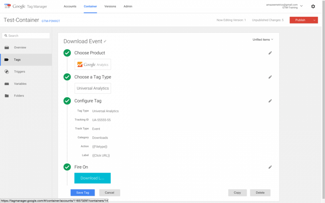Click the Folders sidebar icon
The height and width of the screenshot is (203, 325).
coord(7,96)
